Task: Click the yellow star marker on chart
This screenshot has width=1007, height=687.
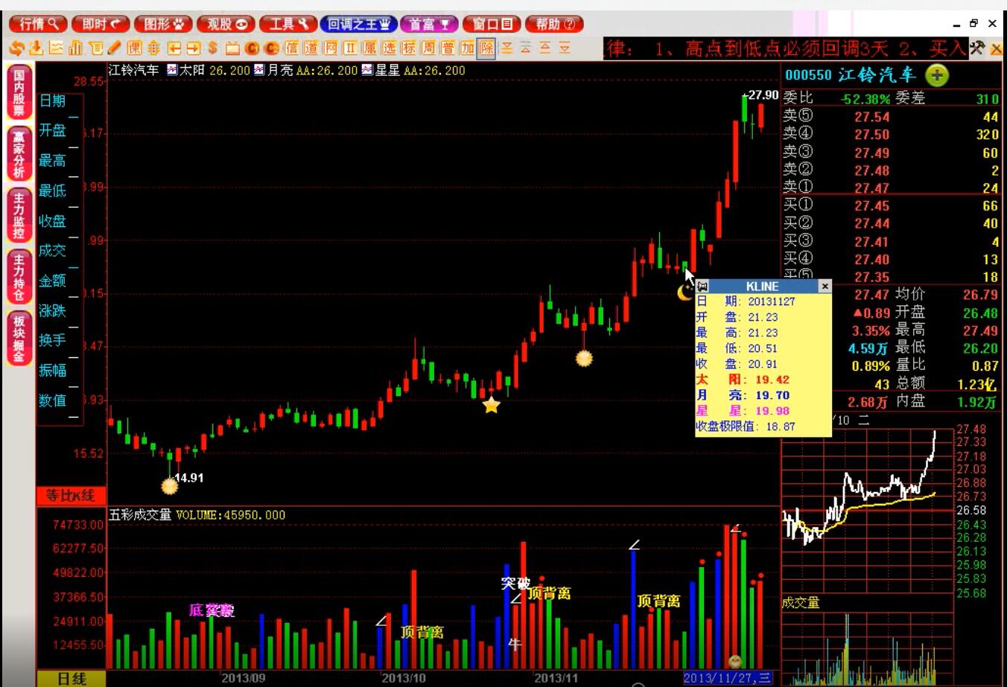Action: tap(491, 405)
